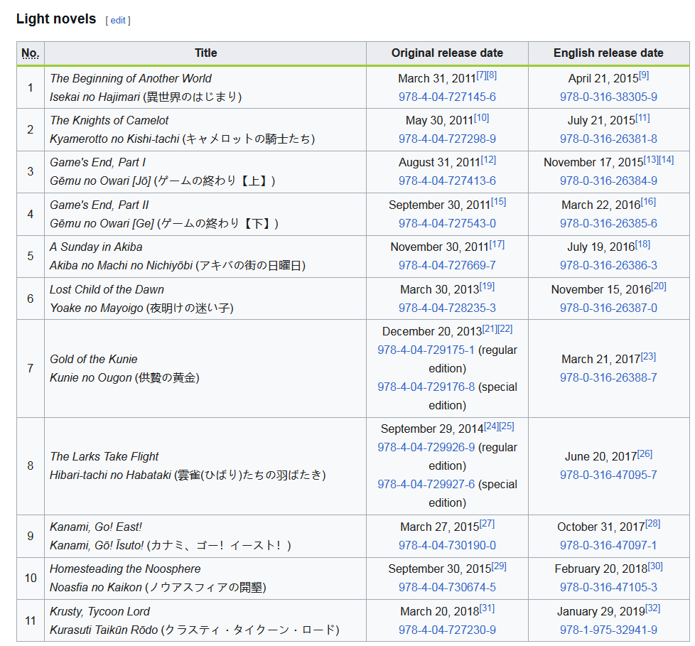695x646 pixels.
Task: Follow citation [25] after September 29, 2014
Action: (507, 426)
